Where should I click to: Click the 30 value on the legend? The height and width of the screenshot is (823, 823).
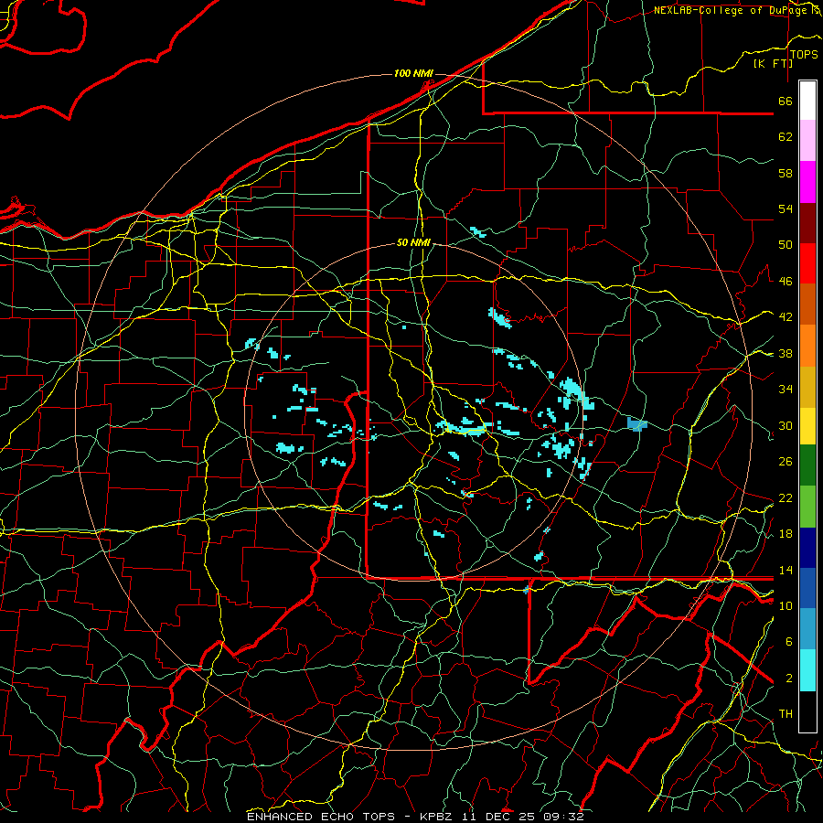point(786,425)
